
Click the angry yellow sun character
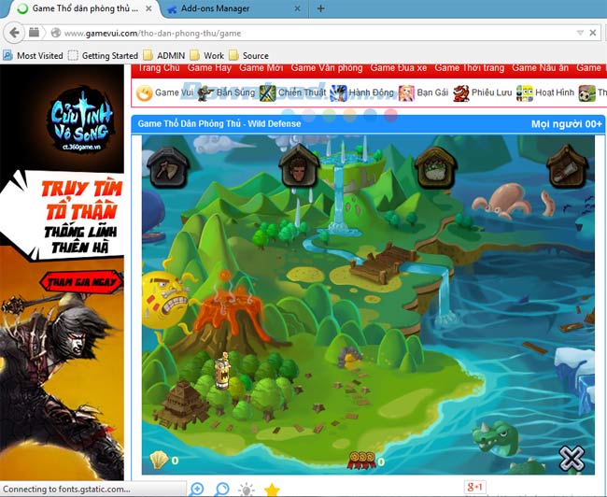pyautogui.click(x=165, y=301)
